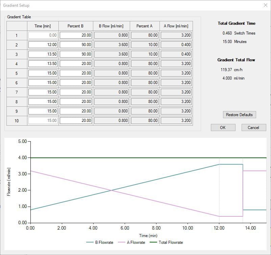
Task: Select A Flow value in row 2
Action: pyautogui.click(x=176, y=45)
